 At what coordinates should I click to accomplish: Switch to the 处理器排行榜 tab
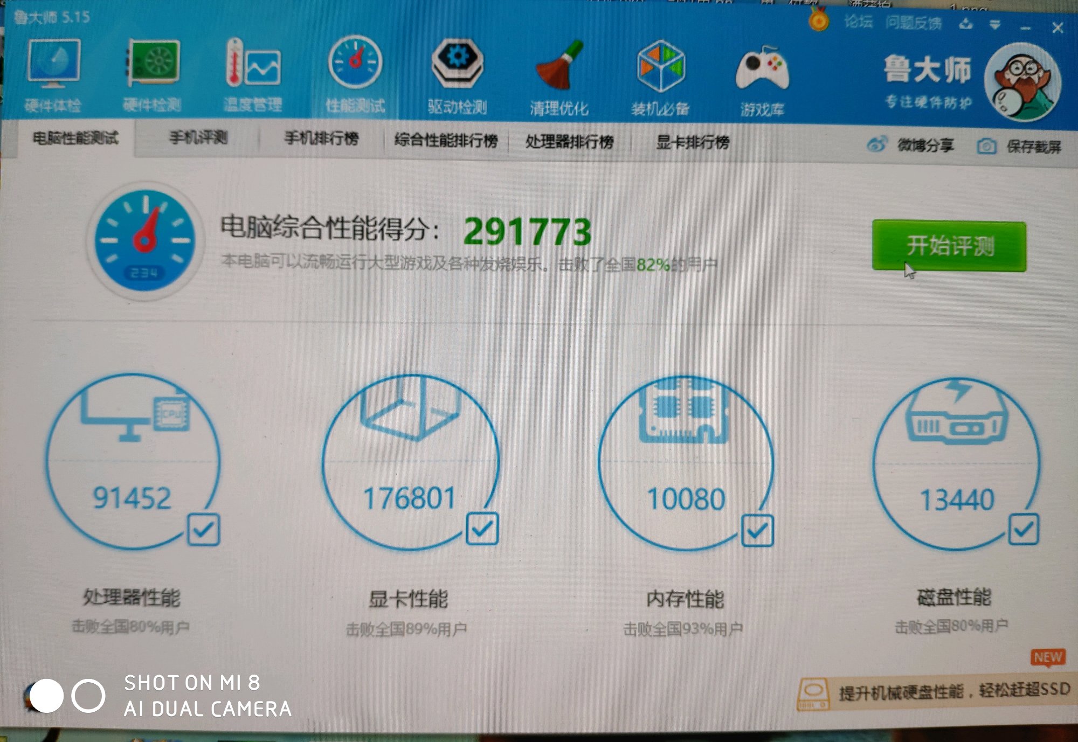pos(569,142)
